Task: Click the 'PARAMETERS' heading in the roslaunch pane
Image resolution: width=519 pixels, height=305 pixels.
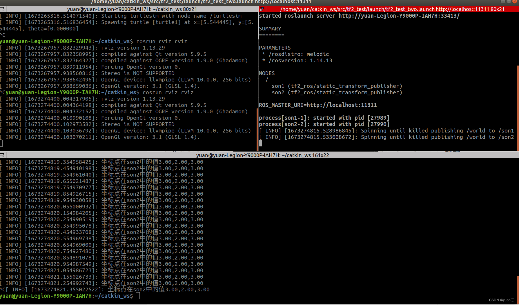Action: pos(275,48)
